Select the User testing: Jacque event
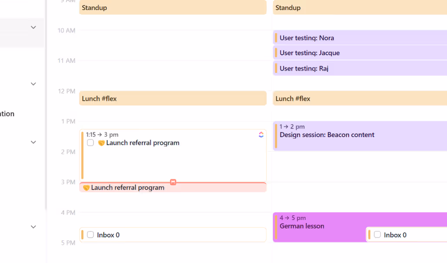Viewport: 447px width, 263px height. 360,53
